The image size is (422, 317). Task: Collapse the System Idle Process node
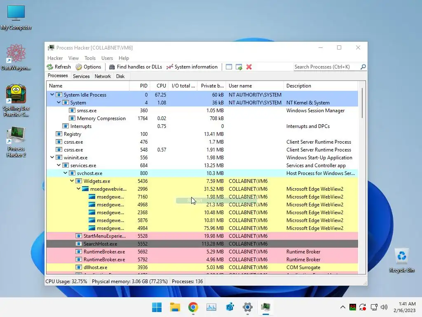tap(52, 95)
